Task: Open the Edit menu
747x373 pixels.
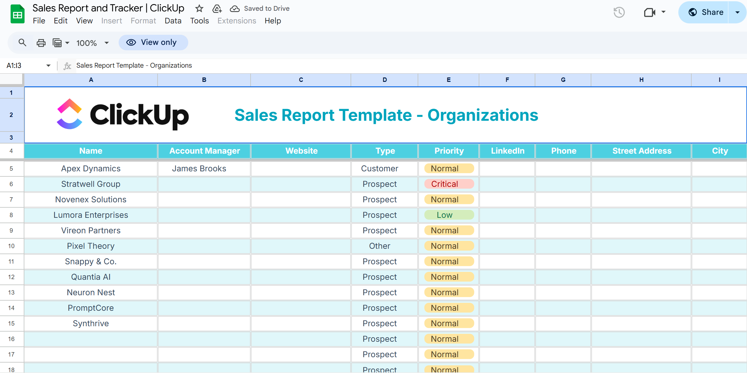Action: (x=60, y=21)
